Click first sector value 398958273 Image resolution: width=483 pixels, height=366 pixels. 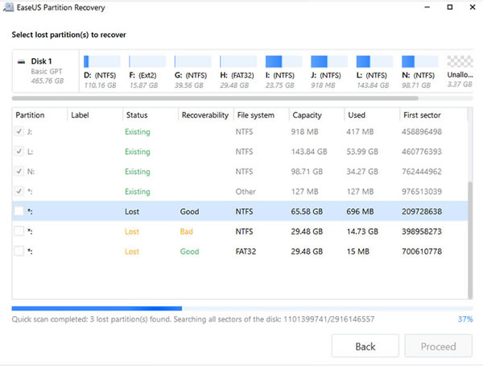coord(422,231)
